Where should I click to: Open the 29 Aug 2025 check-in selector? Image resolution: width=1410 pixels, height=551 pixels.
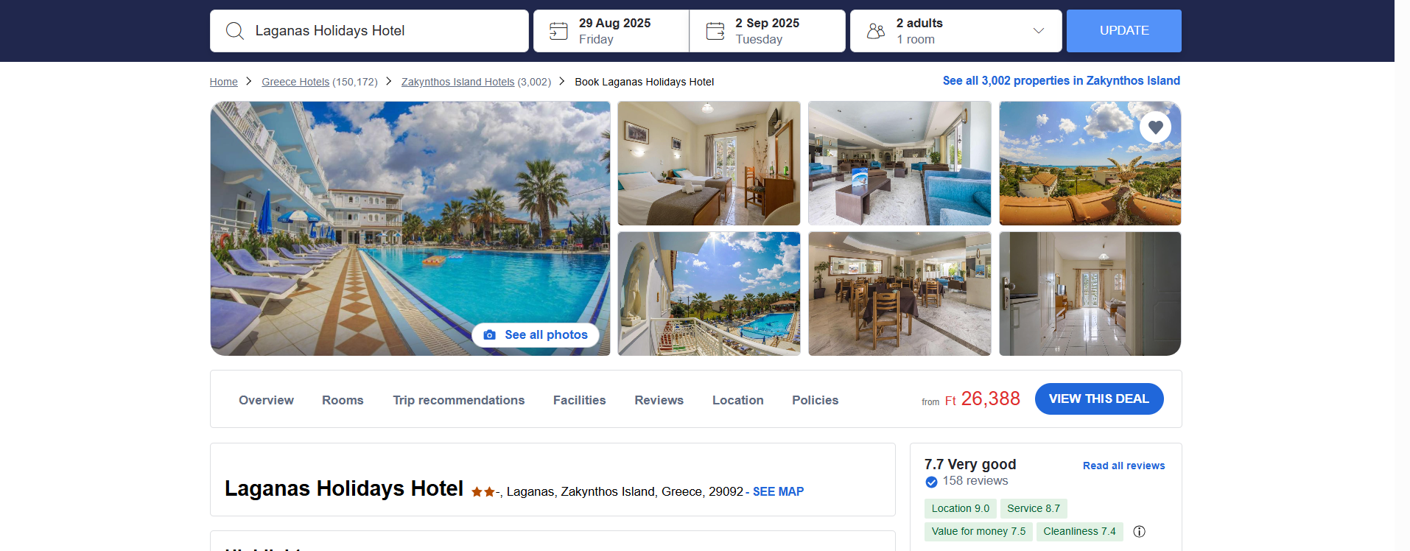611,31
